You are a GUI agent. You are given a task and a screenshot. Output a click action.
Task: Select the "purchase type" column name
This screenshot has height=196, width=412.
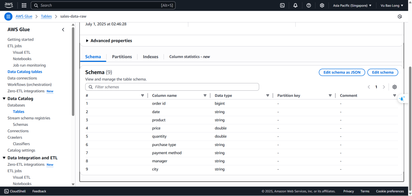tap(164, 145)
